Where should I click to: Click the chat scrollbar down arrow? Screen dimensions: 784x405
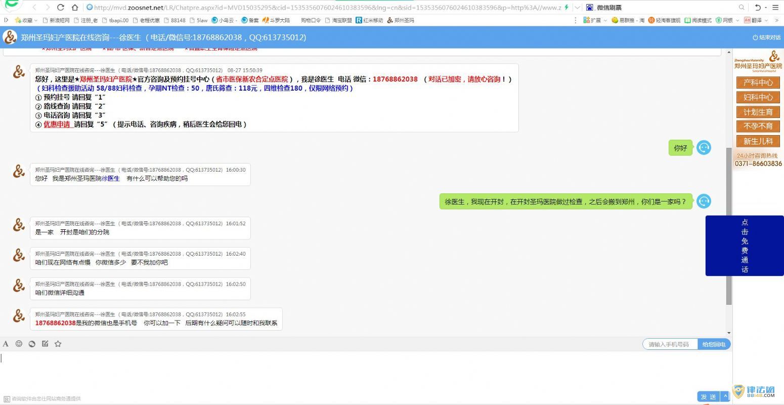pos(729,333)
